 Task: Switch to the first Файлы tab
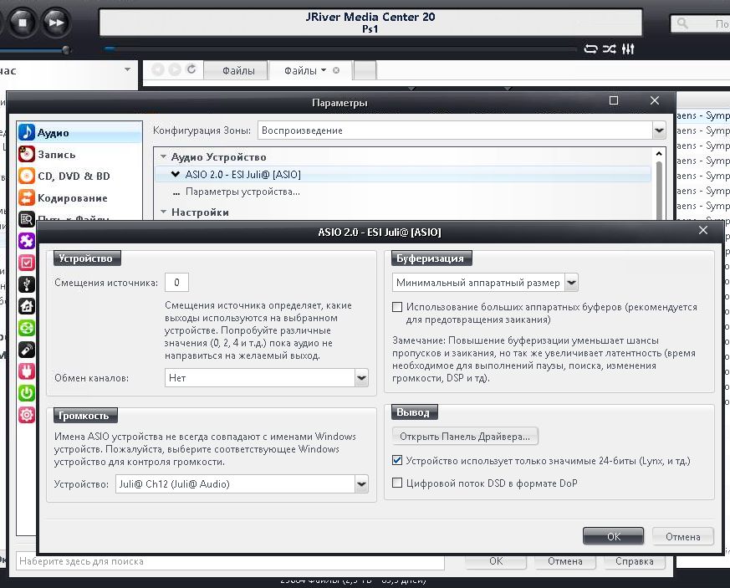coord(237,71)
